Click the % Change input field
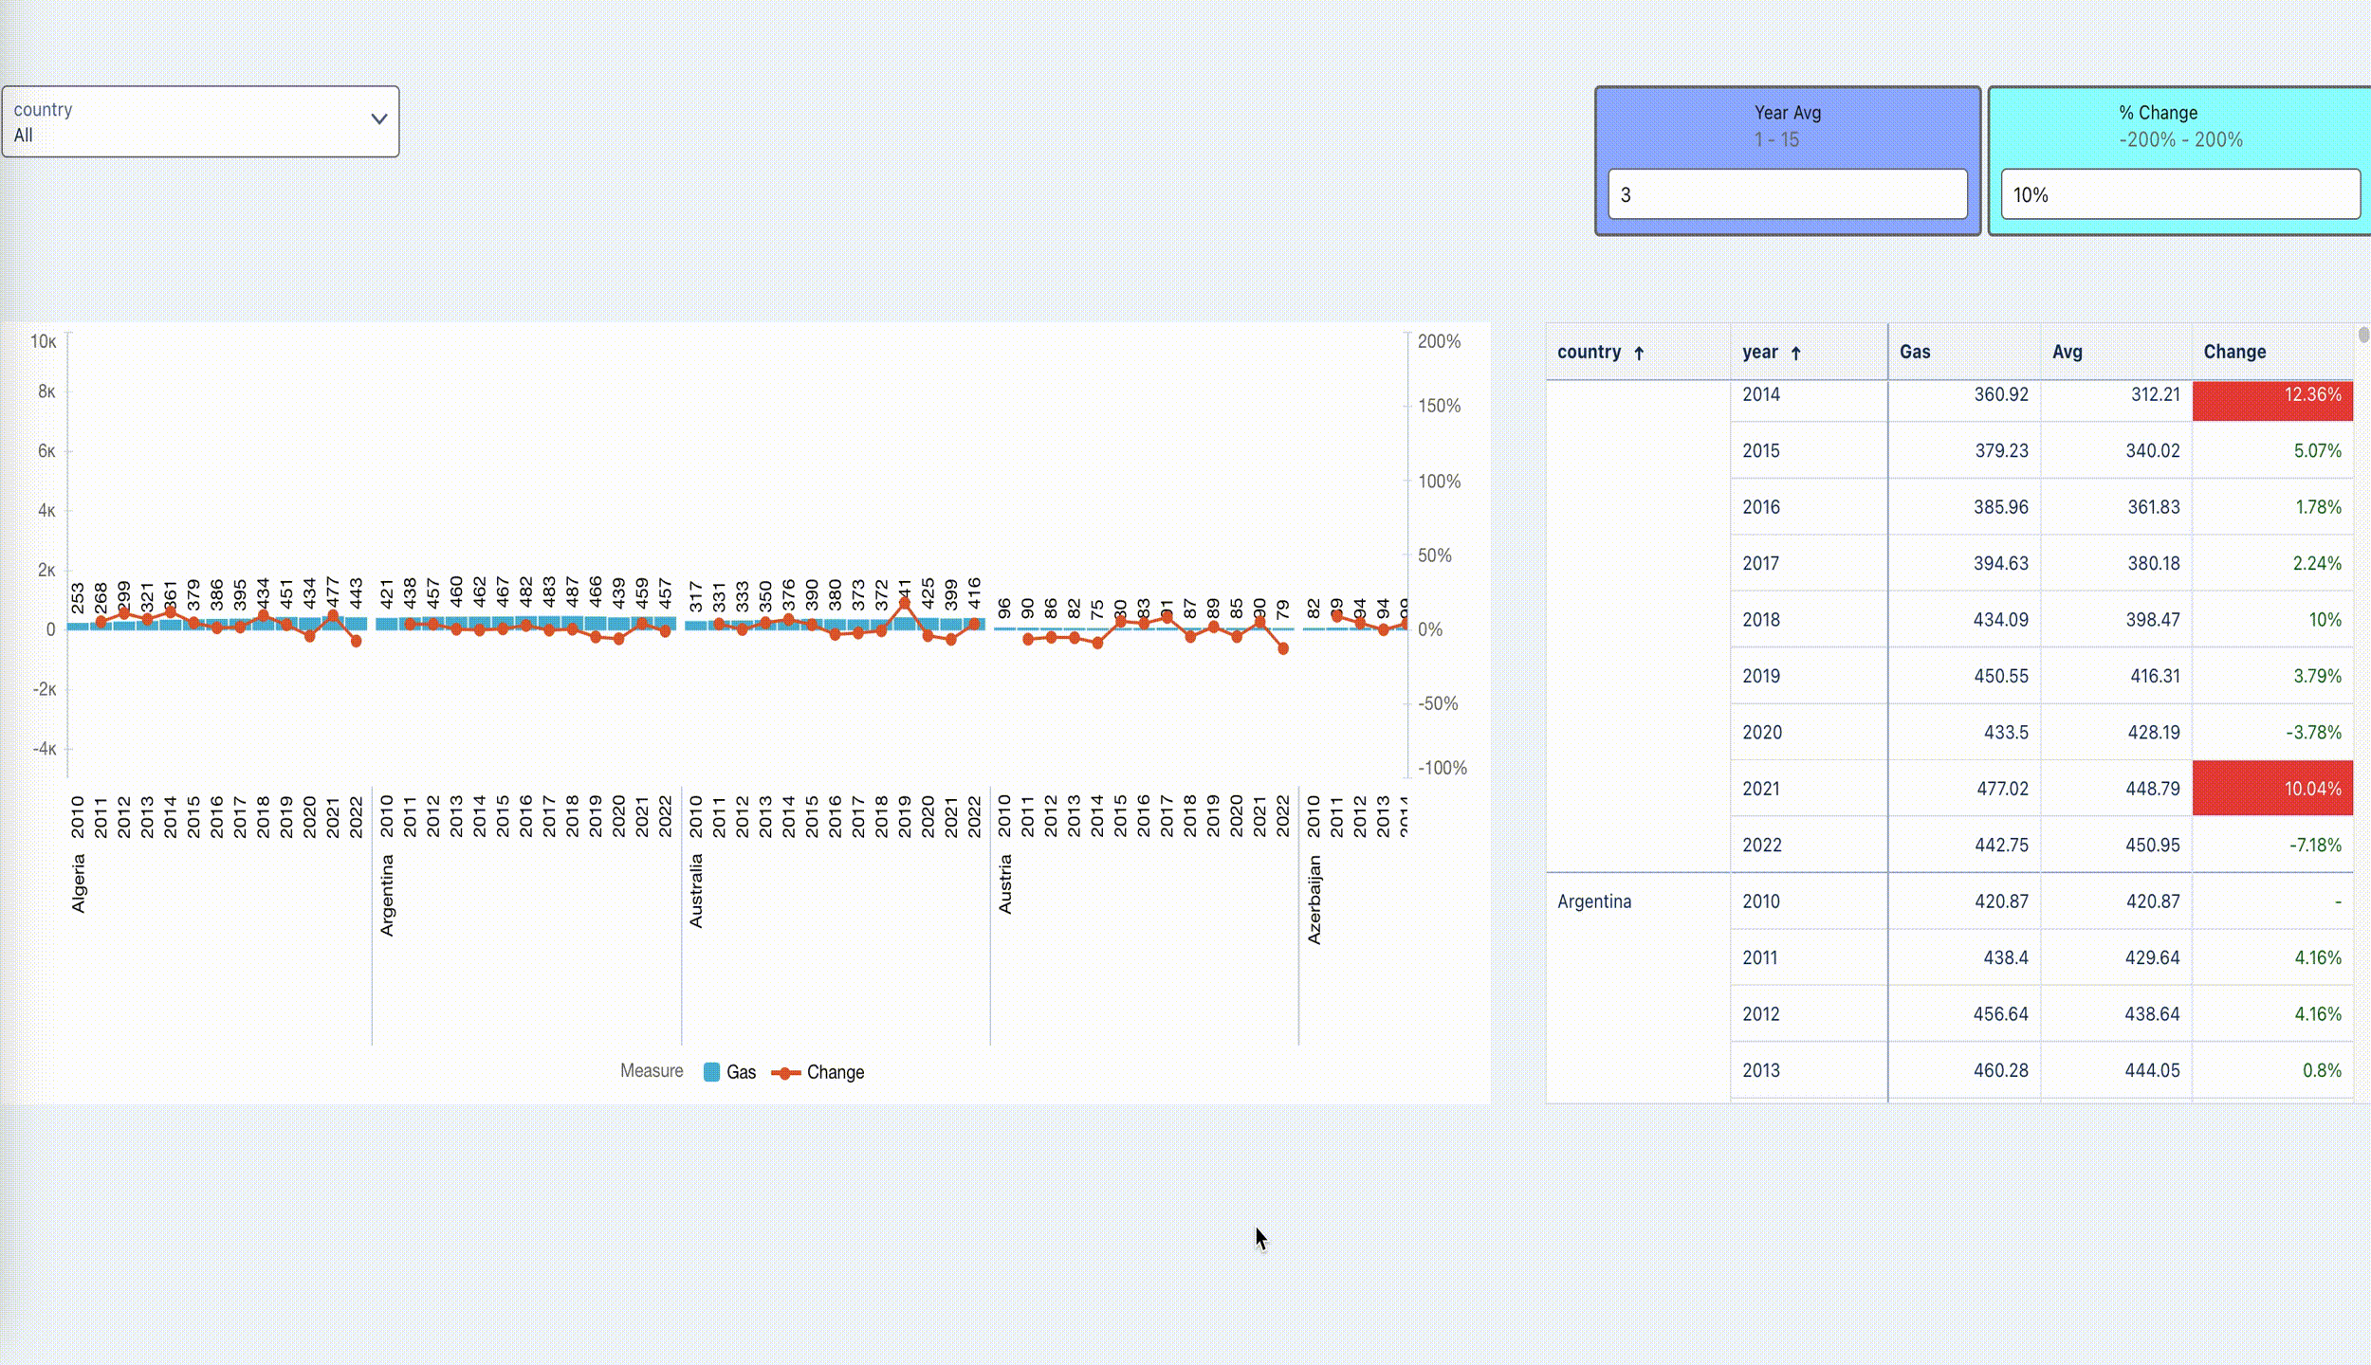Image resolution: width=2371 pixels, height=1365 pixels. click(2179, 194)
